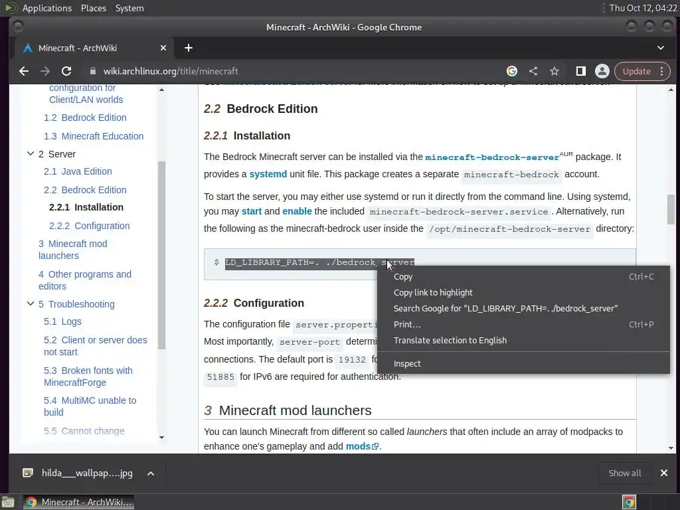Open the Places menu
The width and height of the screenshot is (680, 510).
tap(93, 8)
